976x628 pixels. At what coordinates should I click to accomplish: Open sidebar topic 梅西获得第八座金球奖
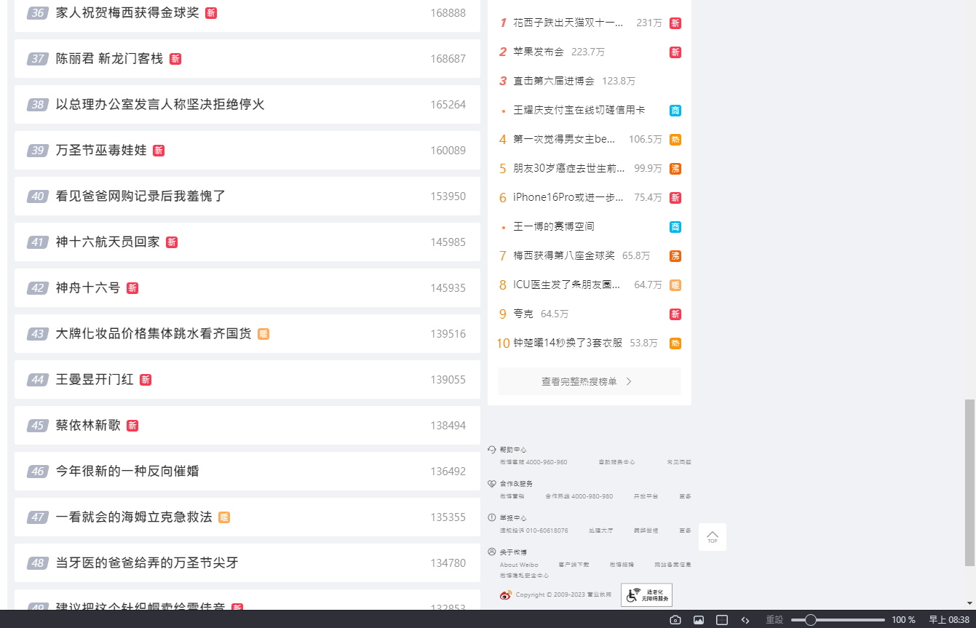(x=564, y=256)
